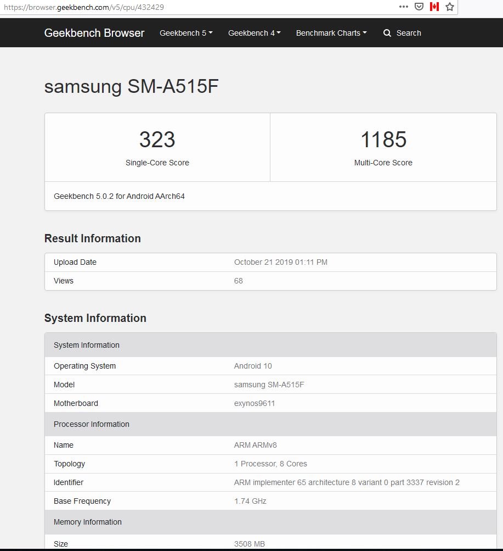The height and width of the screenshot is (551, 503).
Task: Go to the Geekbench Browser home link
Action: click(x=94, y=33)
